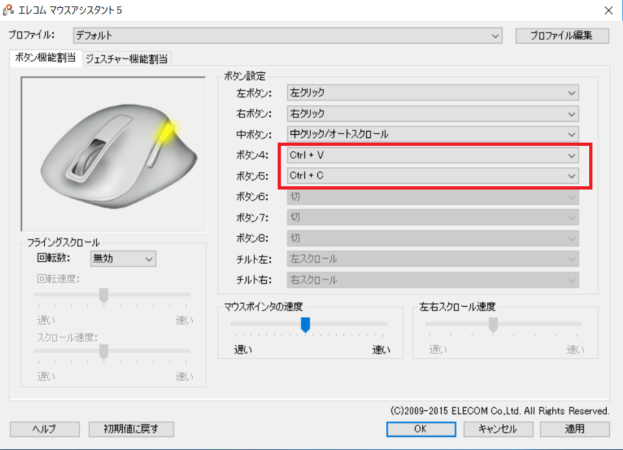This screenshot has height=450, width=623.
Task: Switch to the ジェスチャー機能割当 tab
Action: (127, 59)
